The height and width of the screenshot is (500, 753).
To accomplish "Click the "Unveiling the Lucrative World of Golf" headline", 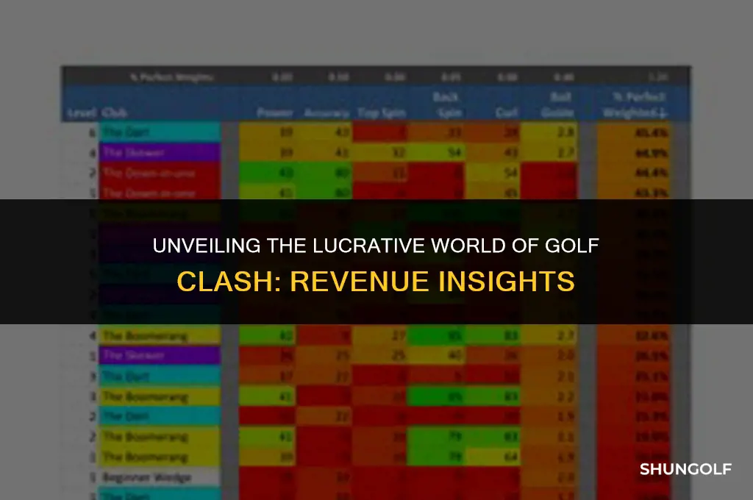I will click(x=376, y=246).
